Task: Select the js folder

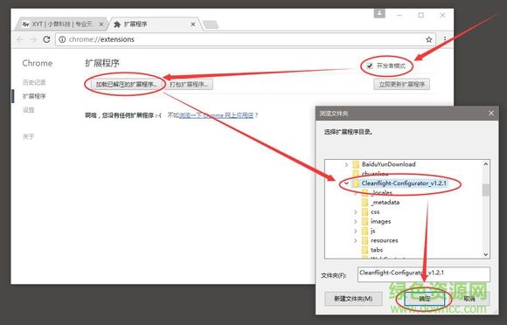Action: (372, 231)
